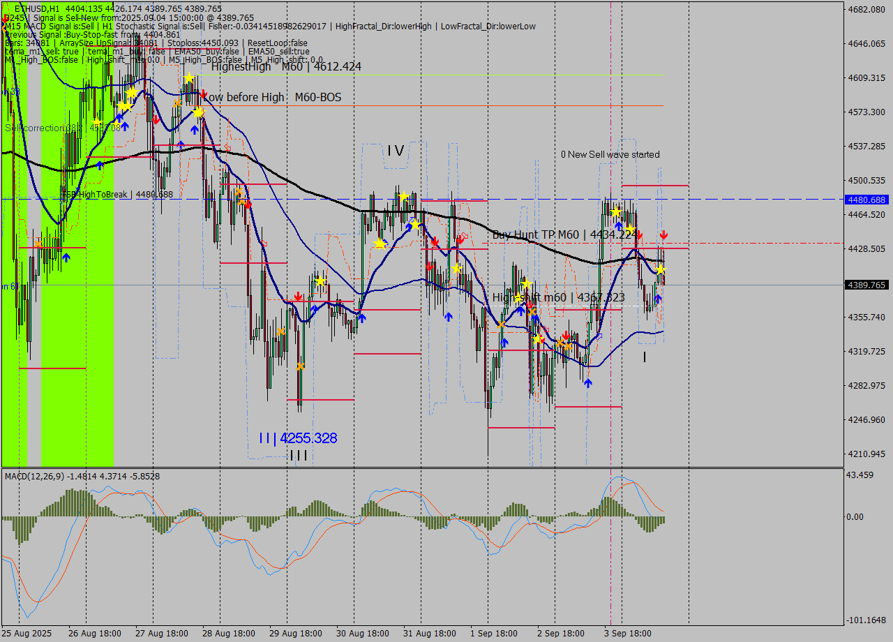The width and height of the screenshot is (893, 642).
Task: Select the blue up arrow under the 30 Aug candles
Action: pos(361,318)
